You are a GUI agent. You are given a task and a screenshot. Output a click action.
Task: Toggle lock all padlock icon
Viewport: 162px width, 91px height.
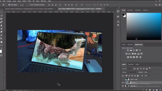pos(138,76)
